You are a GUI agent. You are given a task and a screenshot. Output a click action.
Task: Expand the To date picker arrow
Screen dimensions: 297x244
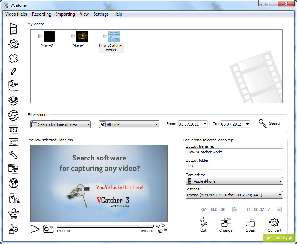tap(247, 124)
